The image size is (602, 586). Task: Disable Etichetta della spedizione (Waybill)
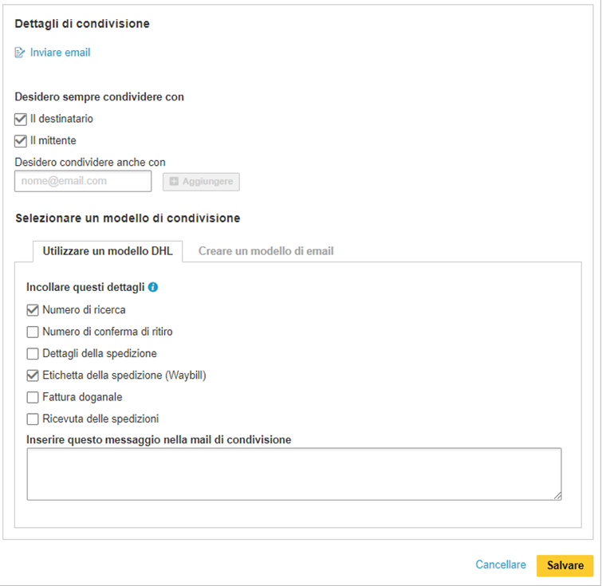pyautogui.click(x=33, y=376)
